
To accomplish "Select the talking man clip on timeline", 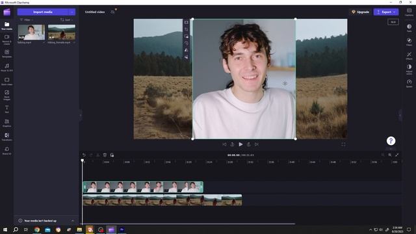I will click(x=143, y=187).
